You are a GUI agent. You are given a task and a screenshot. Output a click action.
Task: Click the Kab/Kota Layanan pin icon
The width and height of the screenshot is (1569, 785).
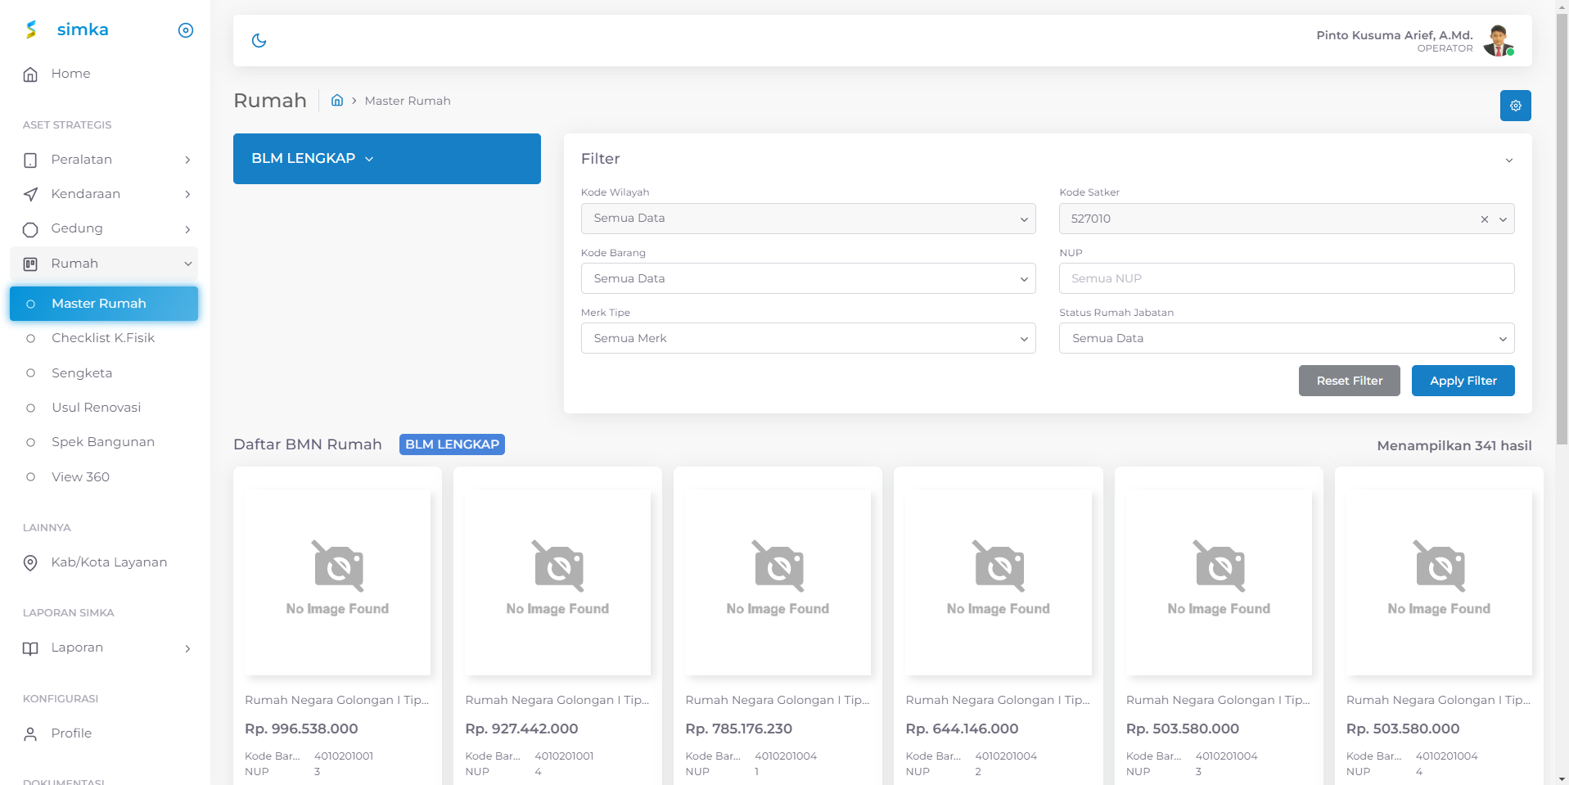pyautogui.click(x=30, y=562)
